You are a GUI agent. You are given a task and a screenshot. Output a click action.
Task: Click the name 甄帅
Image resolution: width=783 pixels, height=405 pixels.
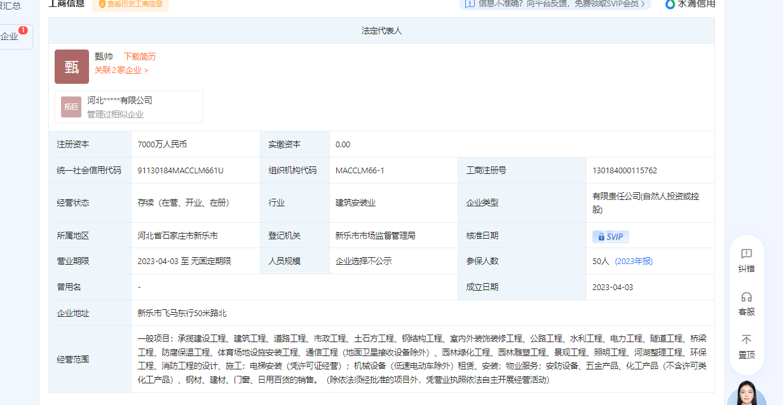[x=104, y=56]
